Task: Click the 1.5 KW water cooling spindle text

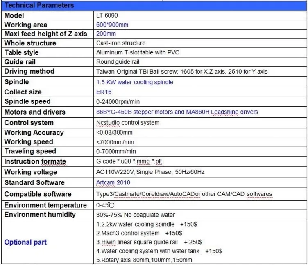Action: click(x=135, y=82)
